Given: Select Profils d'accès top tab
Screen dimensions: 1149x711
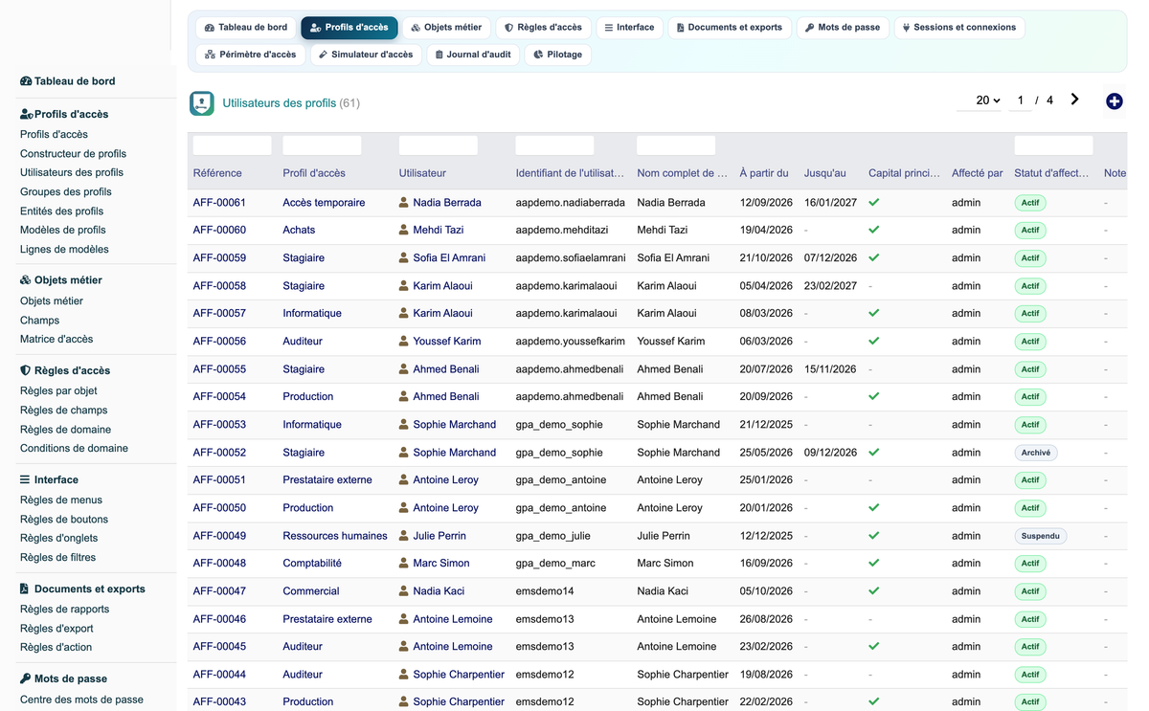Looking at the screenshot, I should click(349, 28).
